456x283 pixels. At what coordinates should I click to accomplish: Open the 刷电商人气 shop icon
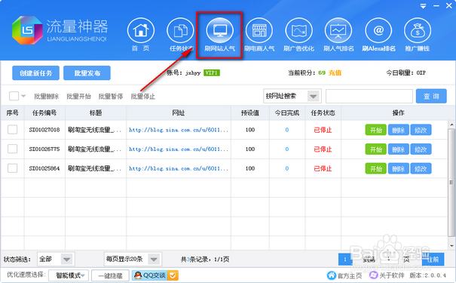pyautogui.click(x=259, y=31)
